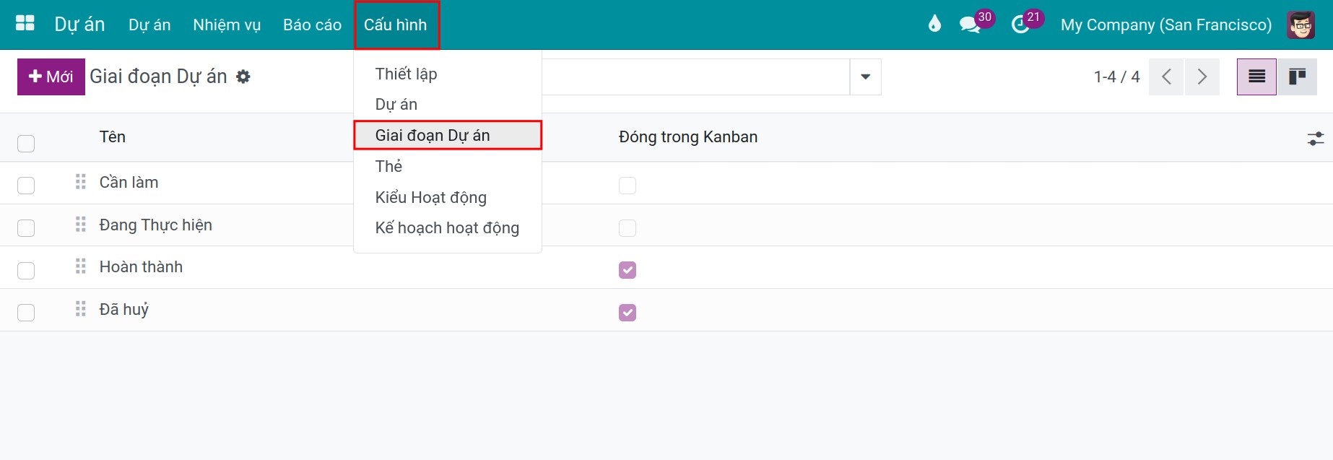Select Kế hoạch hoạt động menu entry
This screenshot has width=1333, height=460.
[448, 227]
